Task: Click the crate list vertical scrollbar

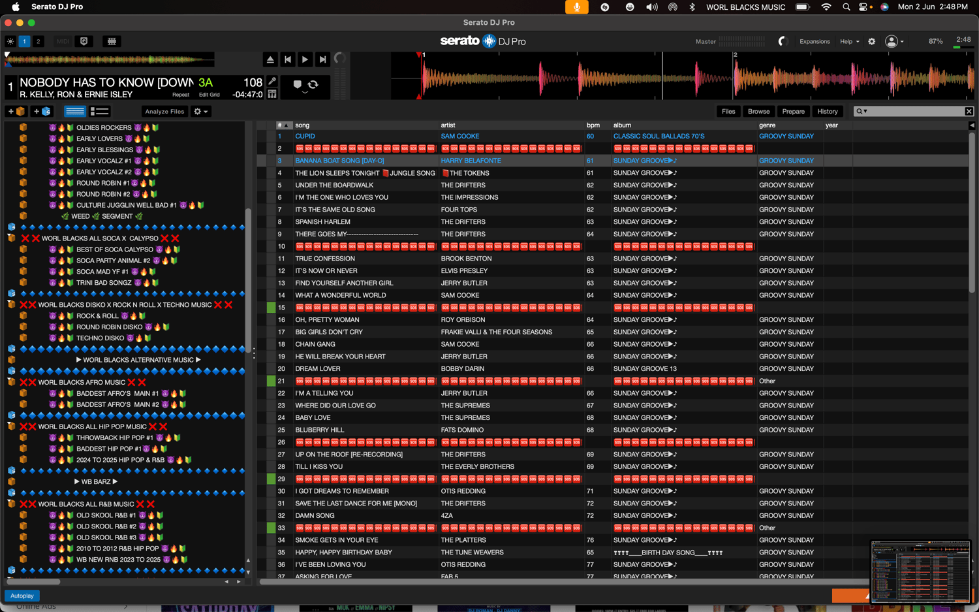Action: (248, 281)
